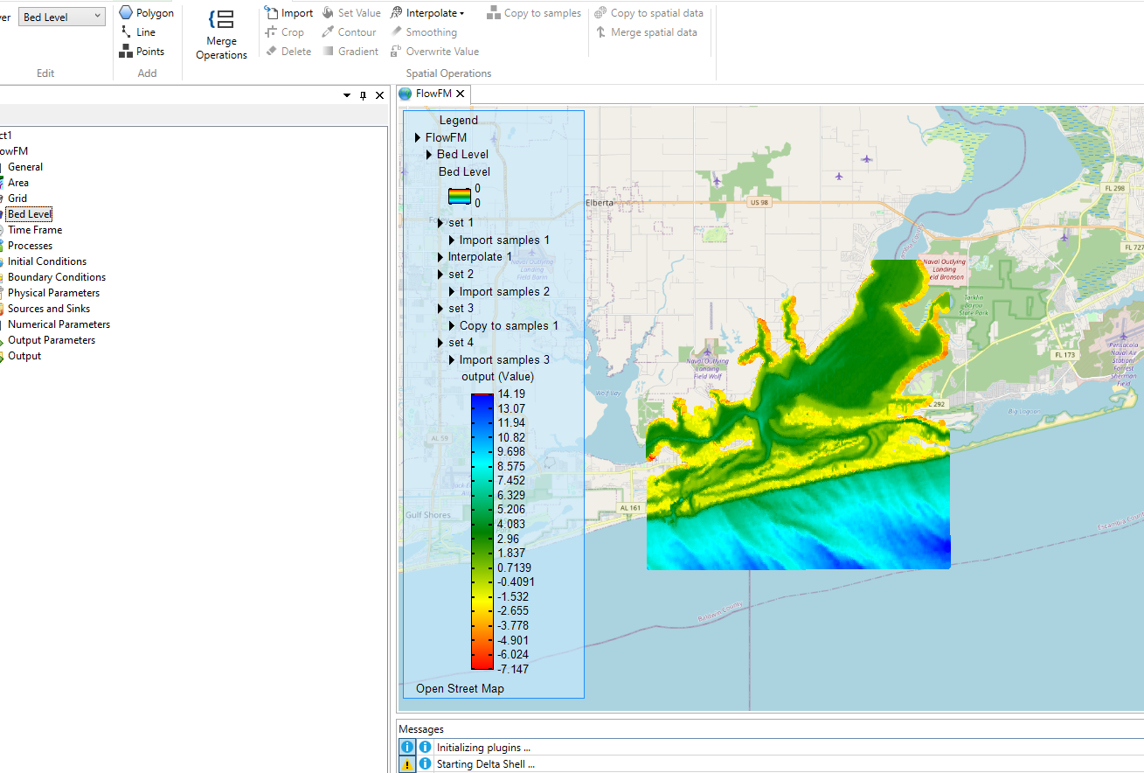Viewport: 1144px width, 773px height.
Task: Click the Interpolate operation icon
Action: (x=397, y=13)
